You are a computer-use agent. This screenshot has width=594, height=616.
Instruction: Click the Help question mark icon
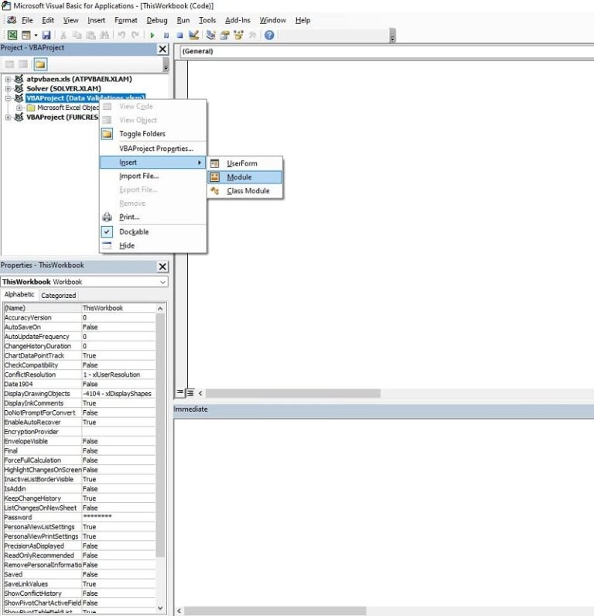[x=269, y=36]
